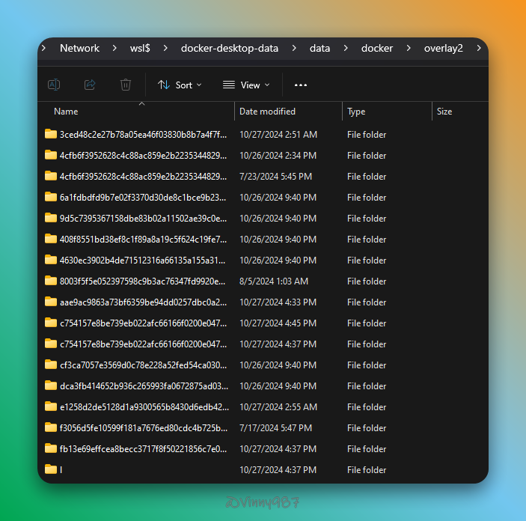Select the folder fb13e69effcea8becc3717f8f
The image size is (526, 521).
pyautogui.click(x=143, y=449)
